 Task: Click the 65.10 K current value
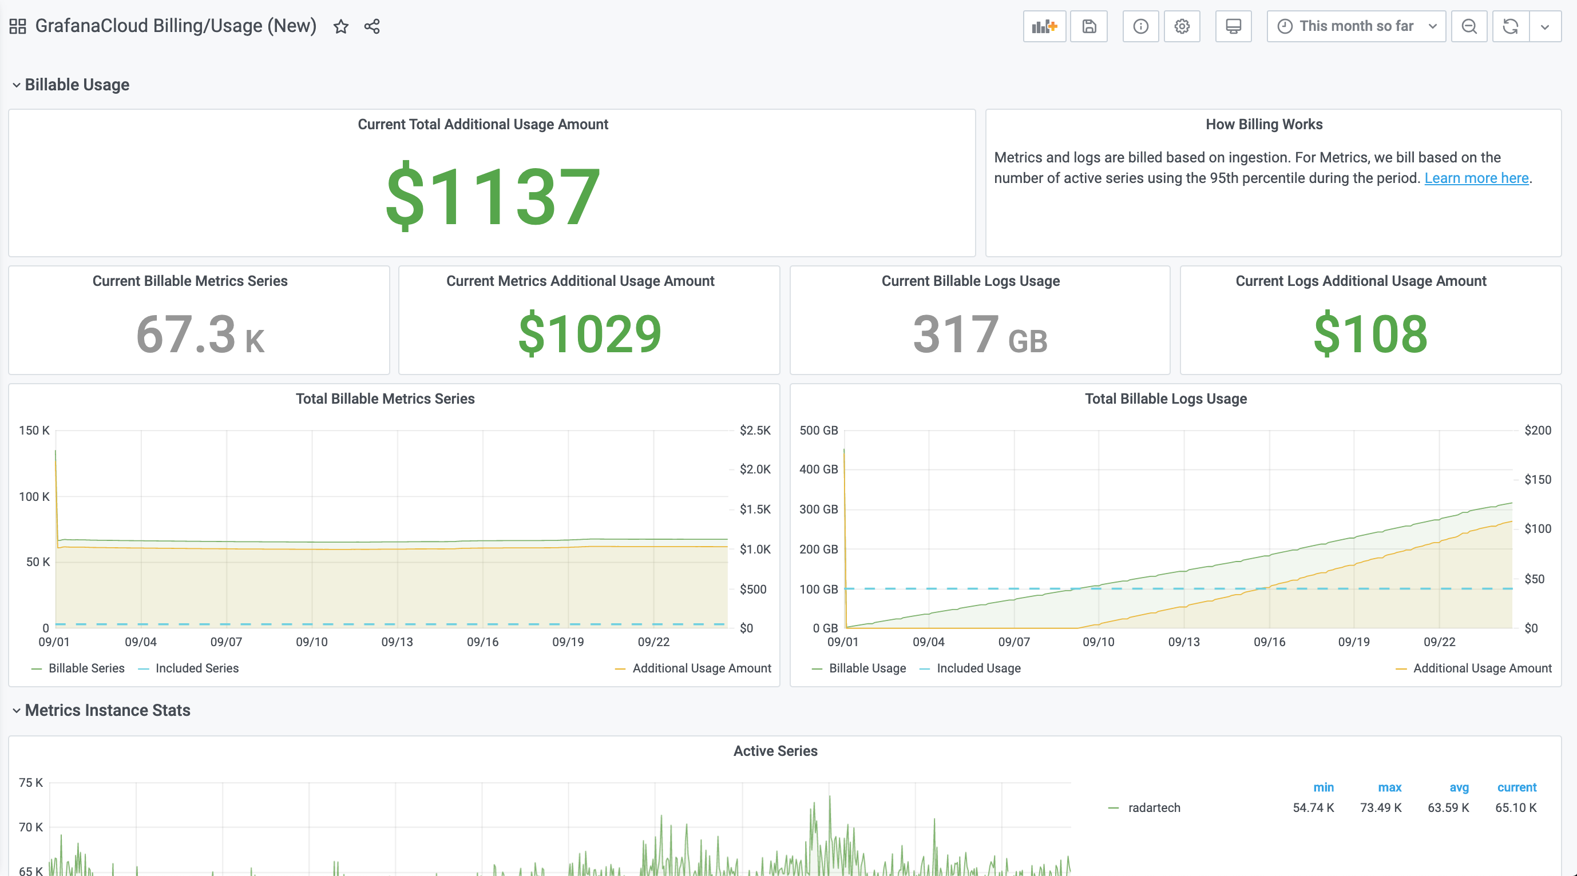[1516, 808]
